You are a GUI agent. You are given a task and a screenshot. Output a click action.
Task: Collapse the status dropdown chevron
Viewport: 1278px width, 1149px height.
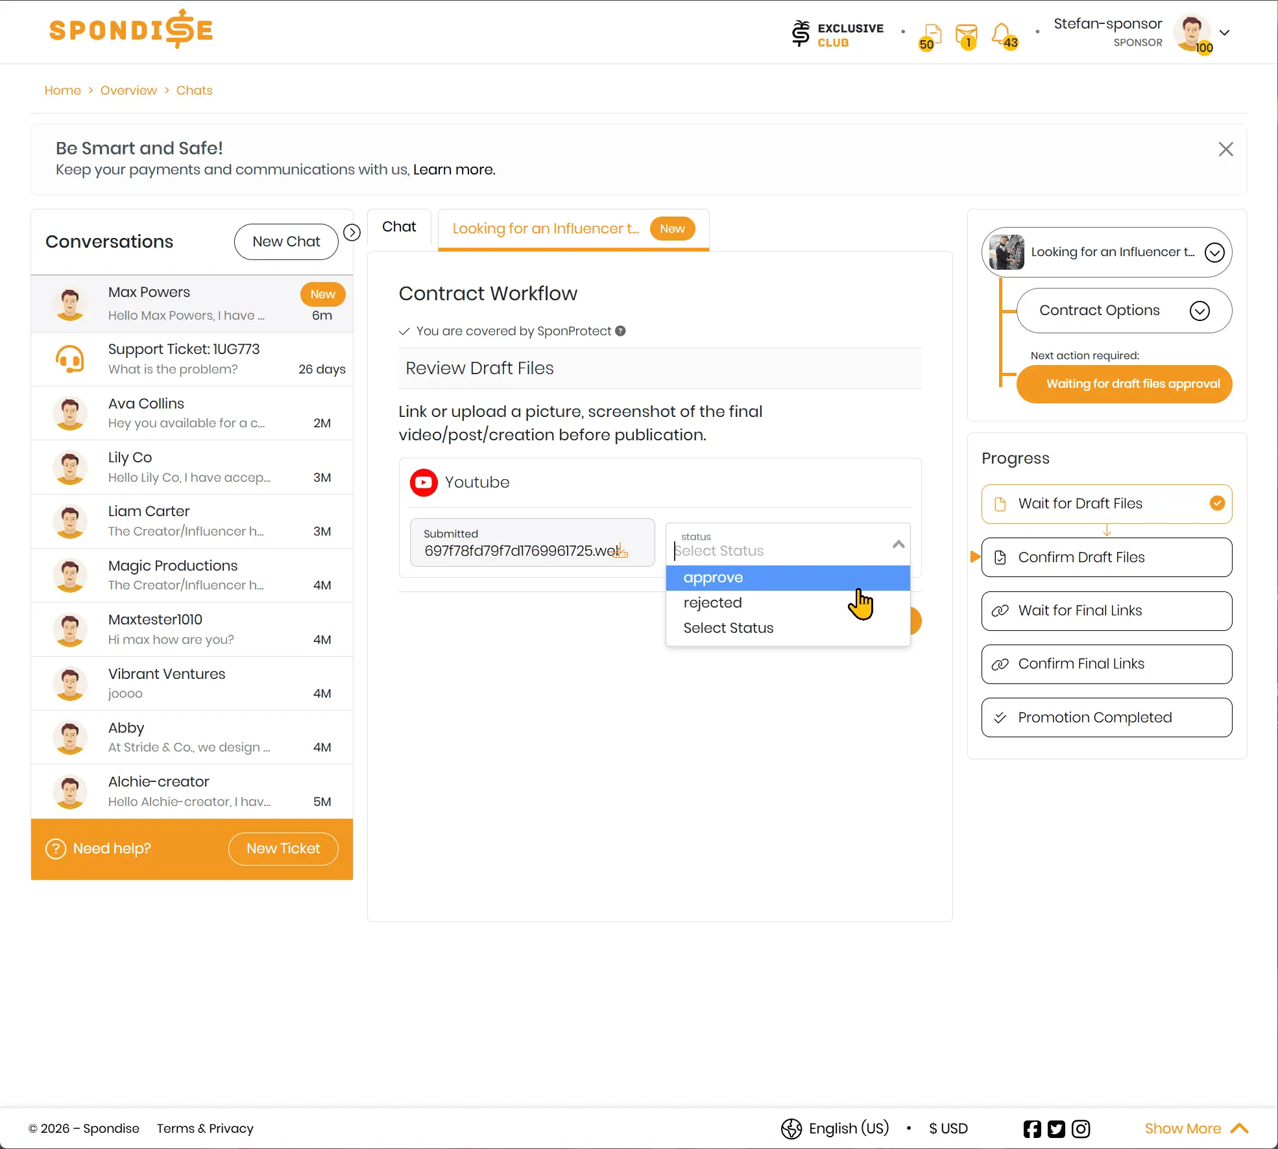click(x=898, y=544)
